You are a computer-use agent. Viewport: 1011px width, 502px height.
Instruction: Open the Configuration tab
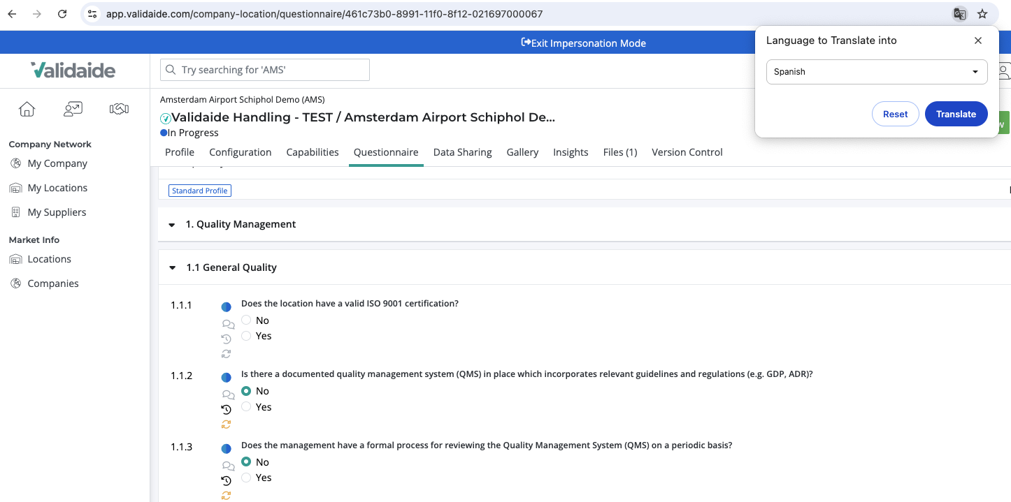click(x=241, y=152)
